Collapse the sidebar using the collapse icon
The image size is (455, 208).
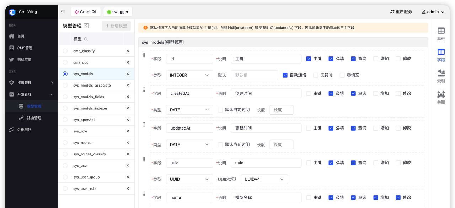pyautogui.click(x=63, y=11)
